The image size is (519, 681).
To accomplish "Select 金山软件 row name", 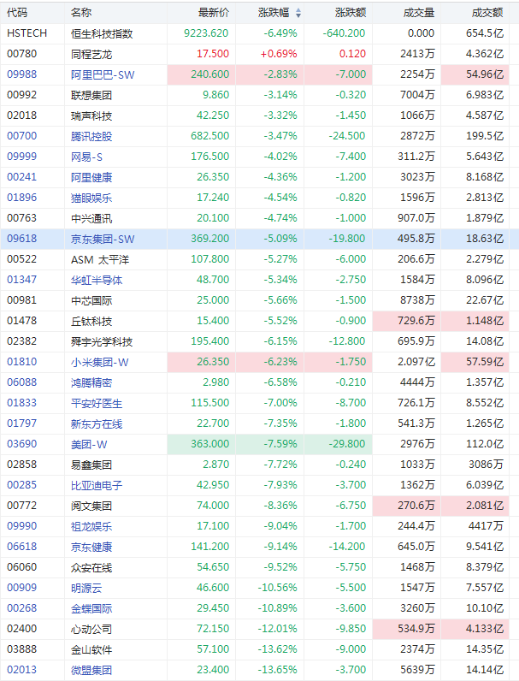I will [91, 649].
